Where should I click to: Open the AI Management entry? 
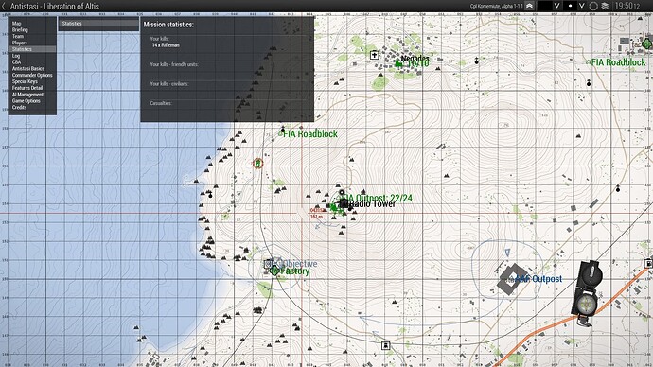[x=27, y=95]
